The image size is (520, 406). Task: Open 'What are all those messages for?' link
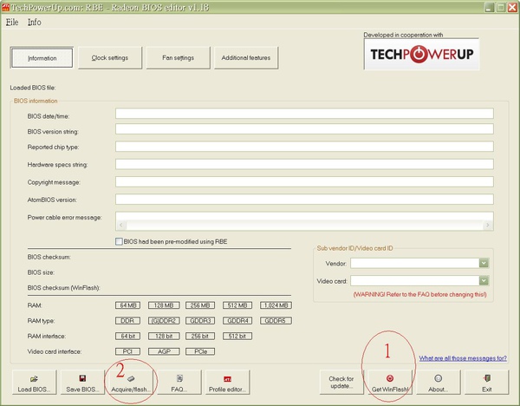[463, 358]
